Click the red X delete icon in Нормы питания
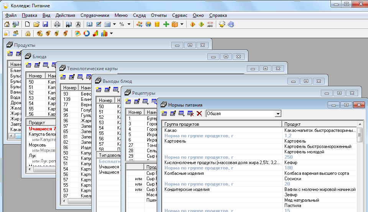This screenshot has width=368, height=212. pos(199,113)
